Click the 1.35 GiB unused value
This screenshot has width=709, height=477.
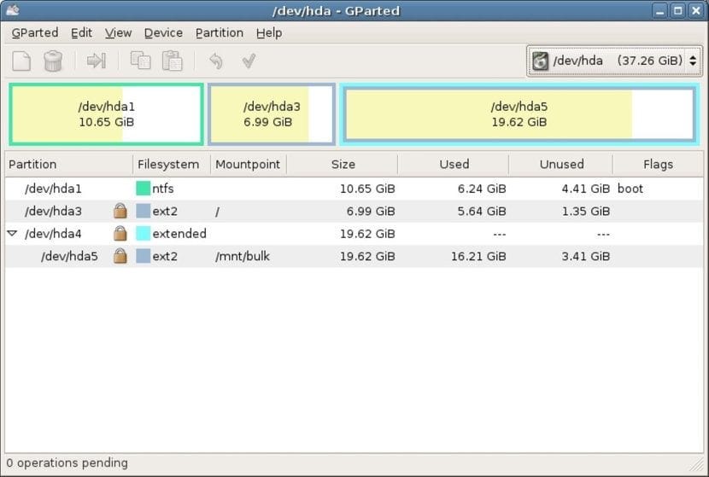(585, 211)
